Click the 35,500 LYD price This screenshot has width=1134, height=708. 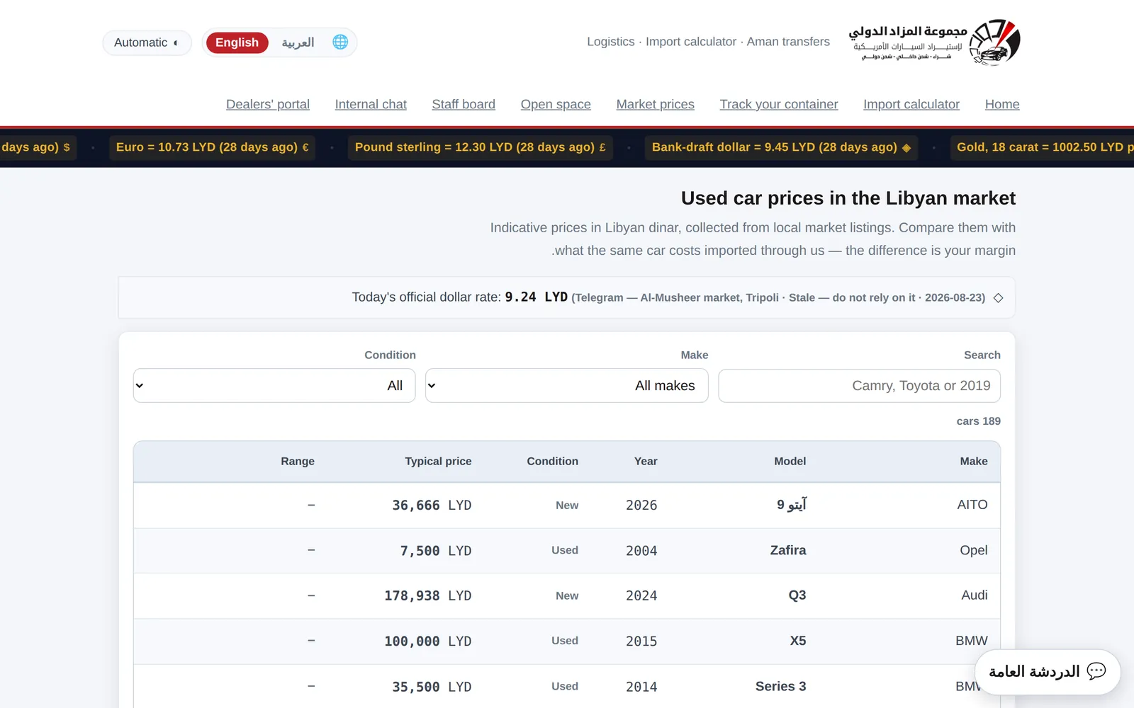coord(432,687)
